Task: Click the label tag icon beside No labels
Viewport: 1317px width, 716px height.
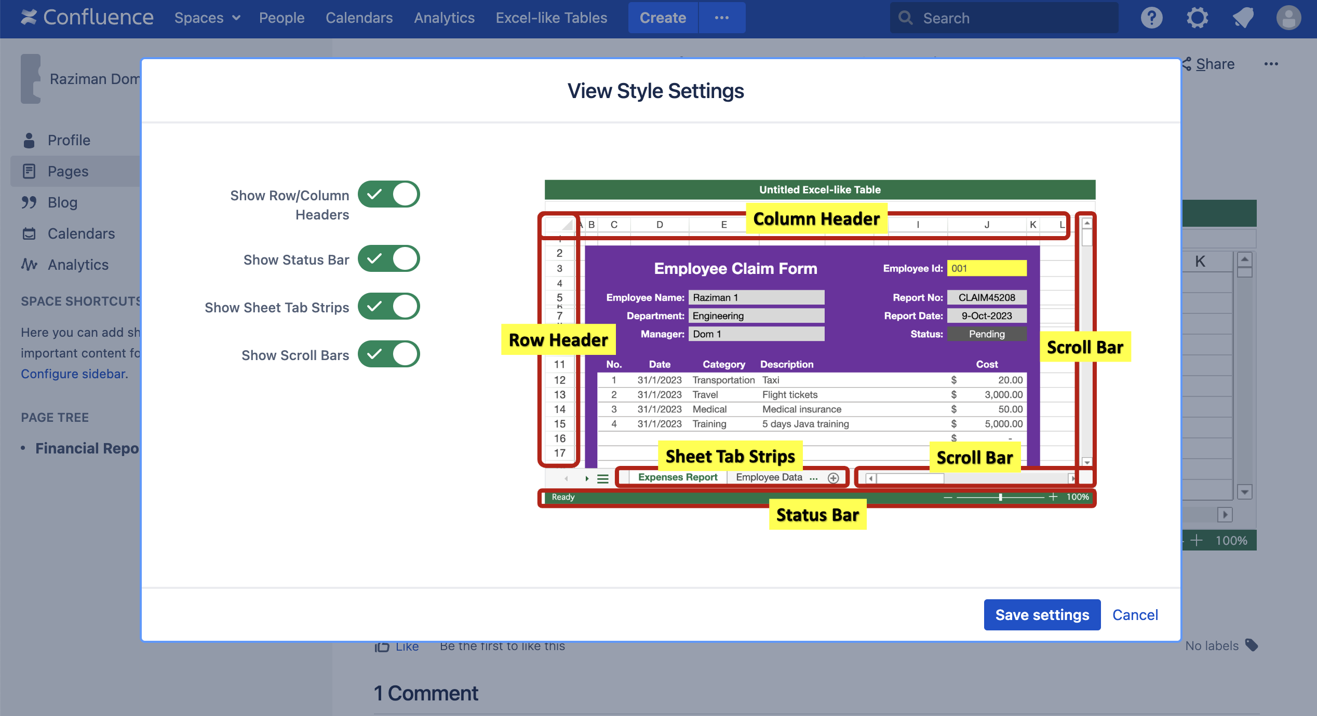Action: point(1252,645)
